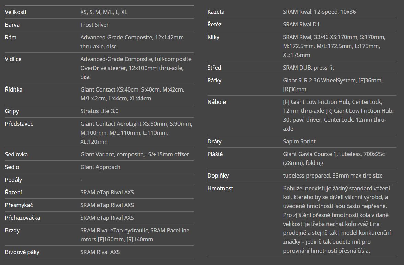Screen dimensions: 404x265
Task: Select the Giant Approach saddle value
Action: point(100,167)
